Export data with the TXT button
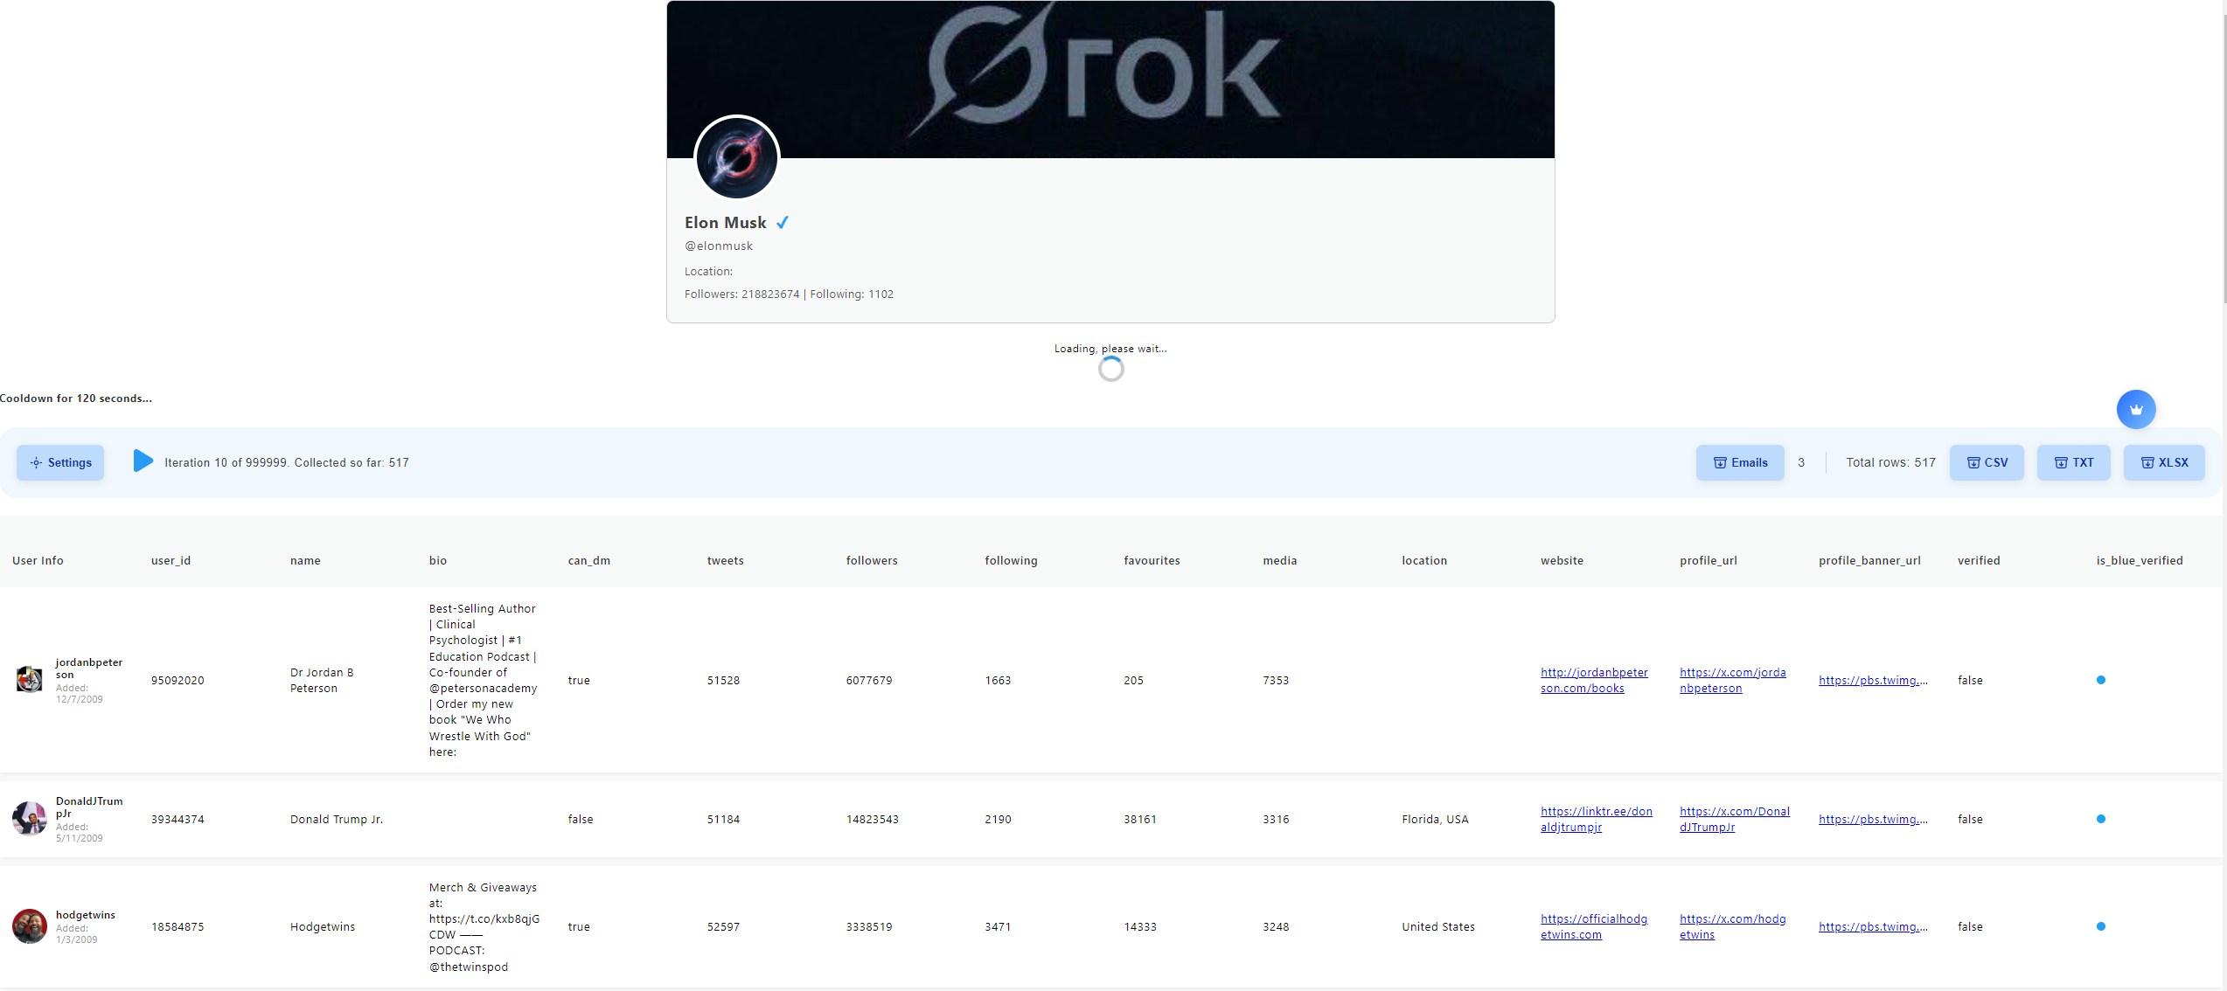The image size is (2227, 991). 2073,462
